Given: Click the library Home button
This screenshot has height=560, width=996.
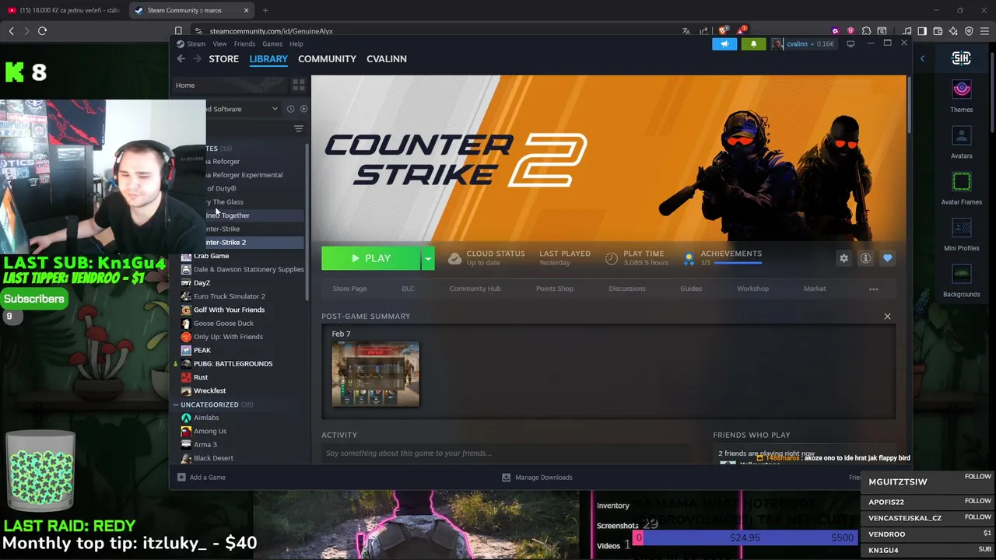Looking at the screenshot, I should pyautogui.click(x=230, y=86).
